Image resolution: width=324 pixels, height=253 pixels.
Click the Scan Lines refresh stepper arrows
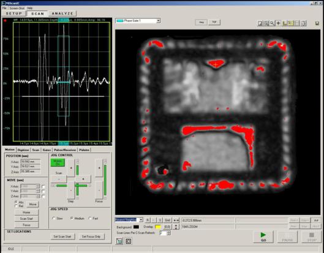click(168, 233)
